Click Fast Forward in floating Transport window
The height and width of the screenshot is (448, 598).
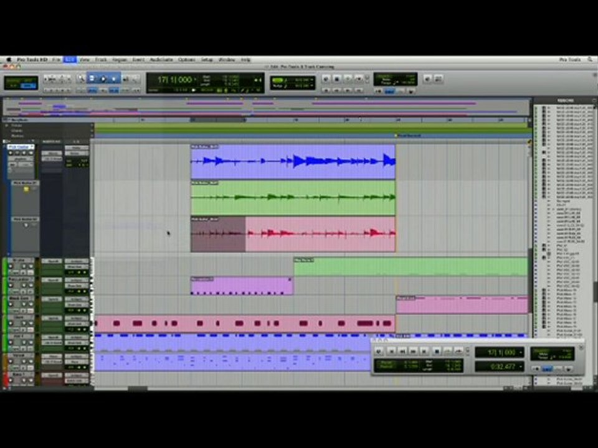[x=413, y=351]
